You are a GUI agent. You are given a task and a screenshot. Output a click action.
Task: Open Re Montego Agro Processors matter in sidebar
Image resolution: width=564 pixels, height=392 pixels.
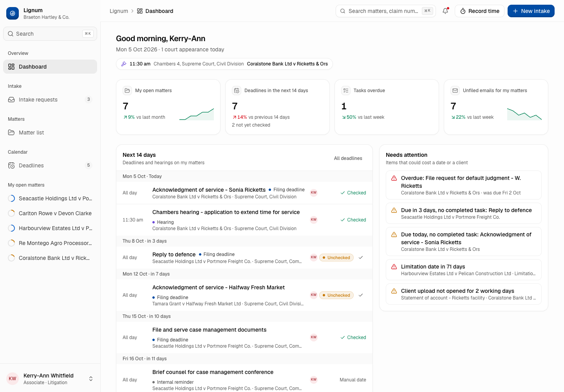click(x=50, y=243)
